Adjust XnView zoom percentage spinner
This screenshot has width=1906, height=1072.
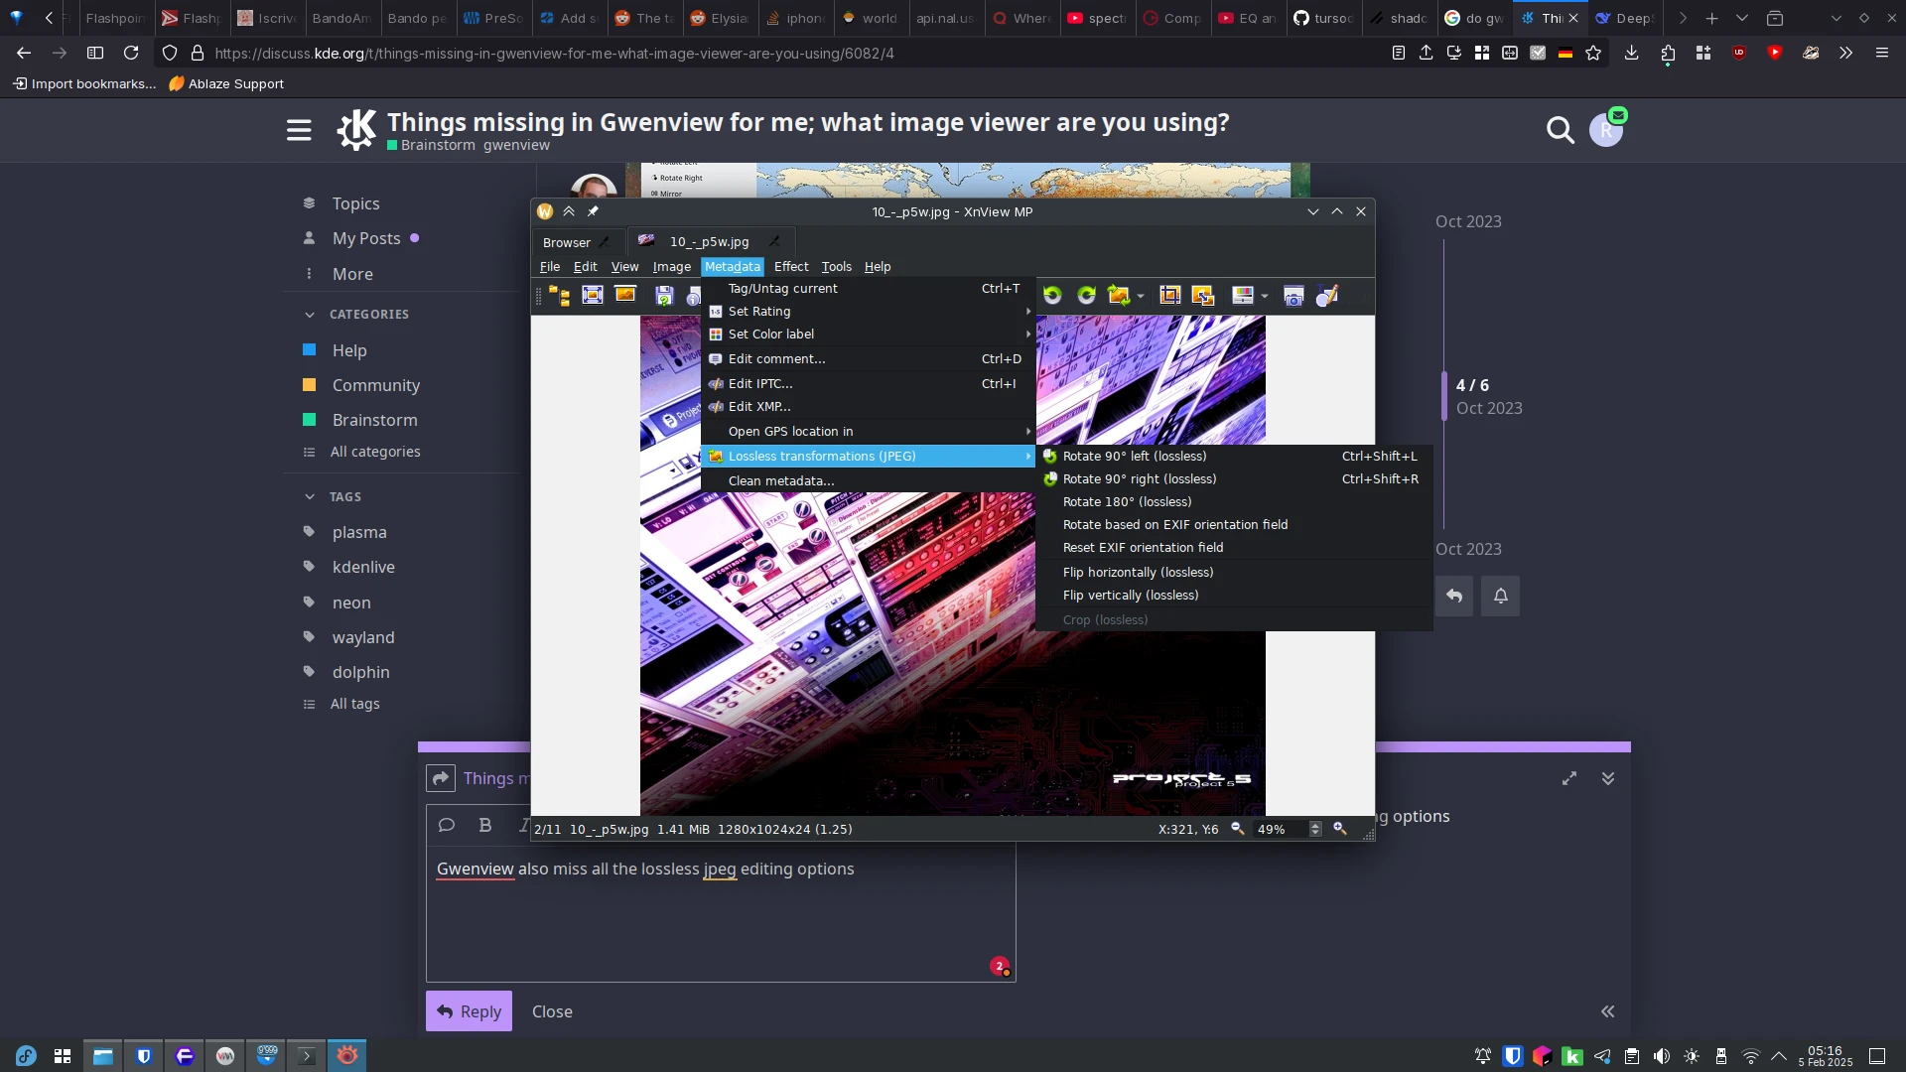click(1315, 828)
